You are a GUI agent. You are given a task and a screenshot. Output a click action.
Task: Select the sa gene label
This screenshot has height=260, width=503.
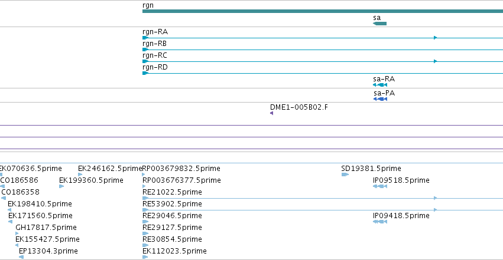[x=377, y=18]
